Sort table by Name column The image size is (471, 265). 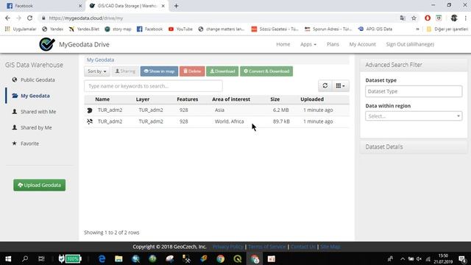coord(102,99)
